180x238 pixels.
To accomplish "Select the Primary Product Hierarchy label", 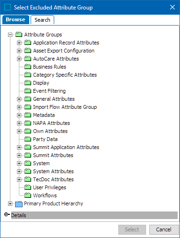I will click(53, 203).
